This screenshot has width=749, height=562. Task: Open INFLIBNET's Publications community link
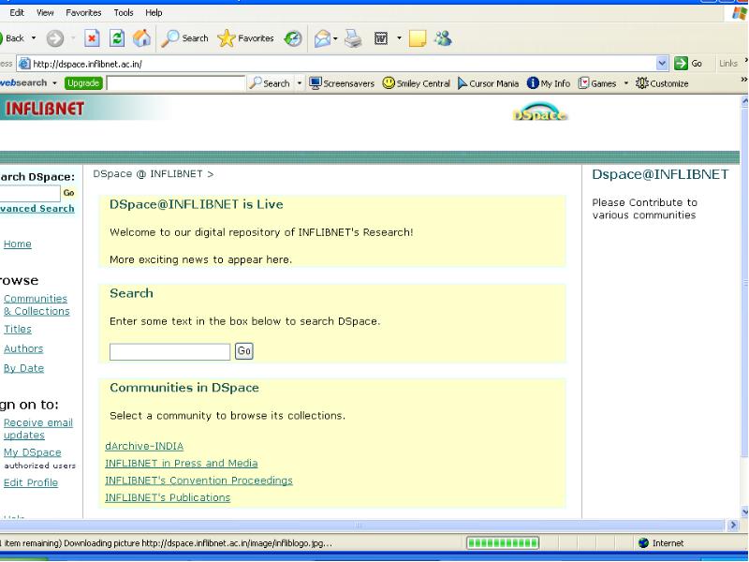168,498
